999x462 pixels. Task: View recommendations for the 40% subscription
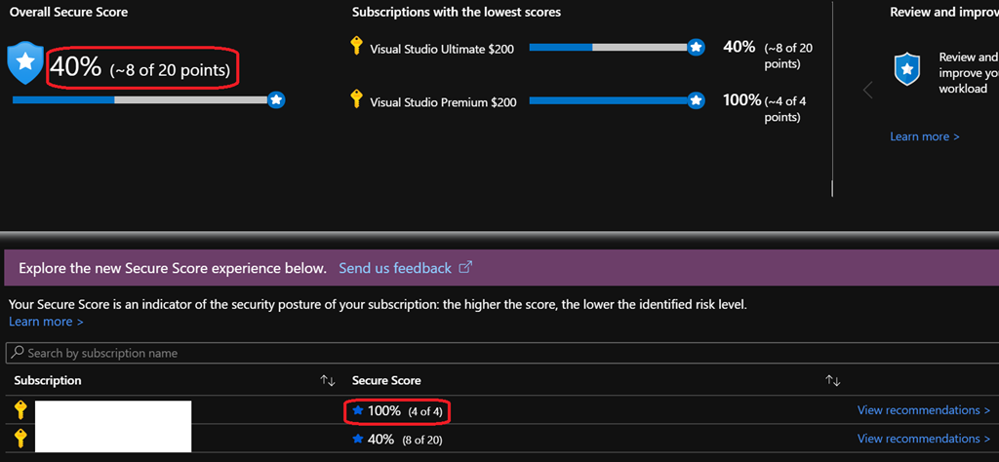[923, 439]
